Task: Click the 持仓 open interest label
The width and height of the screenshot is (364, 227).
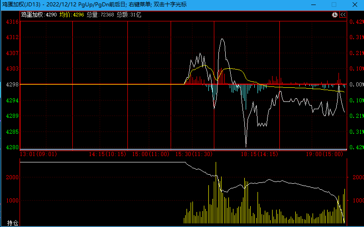Action: click(13, 223)
